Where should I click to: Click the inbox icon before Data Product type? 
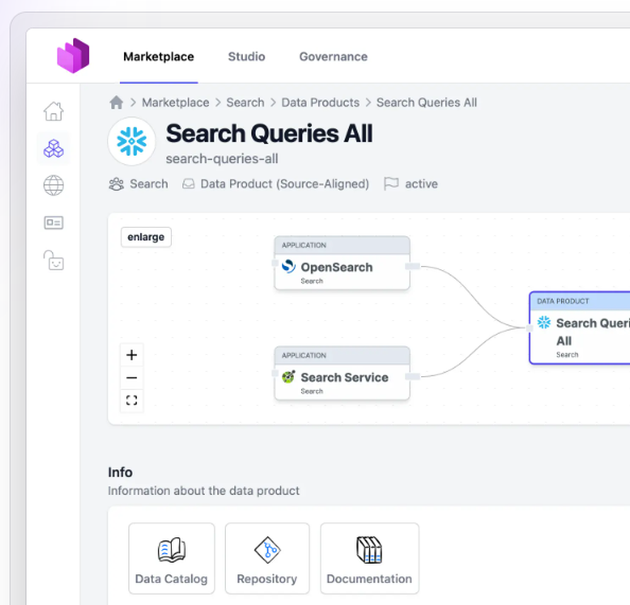coord(188,184)
